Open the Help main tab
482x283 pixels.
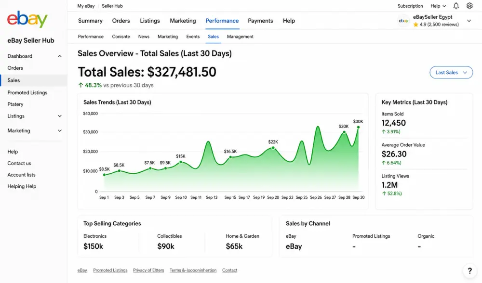click(289, 21)
